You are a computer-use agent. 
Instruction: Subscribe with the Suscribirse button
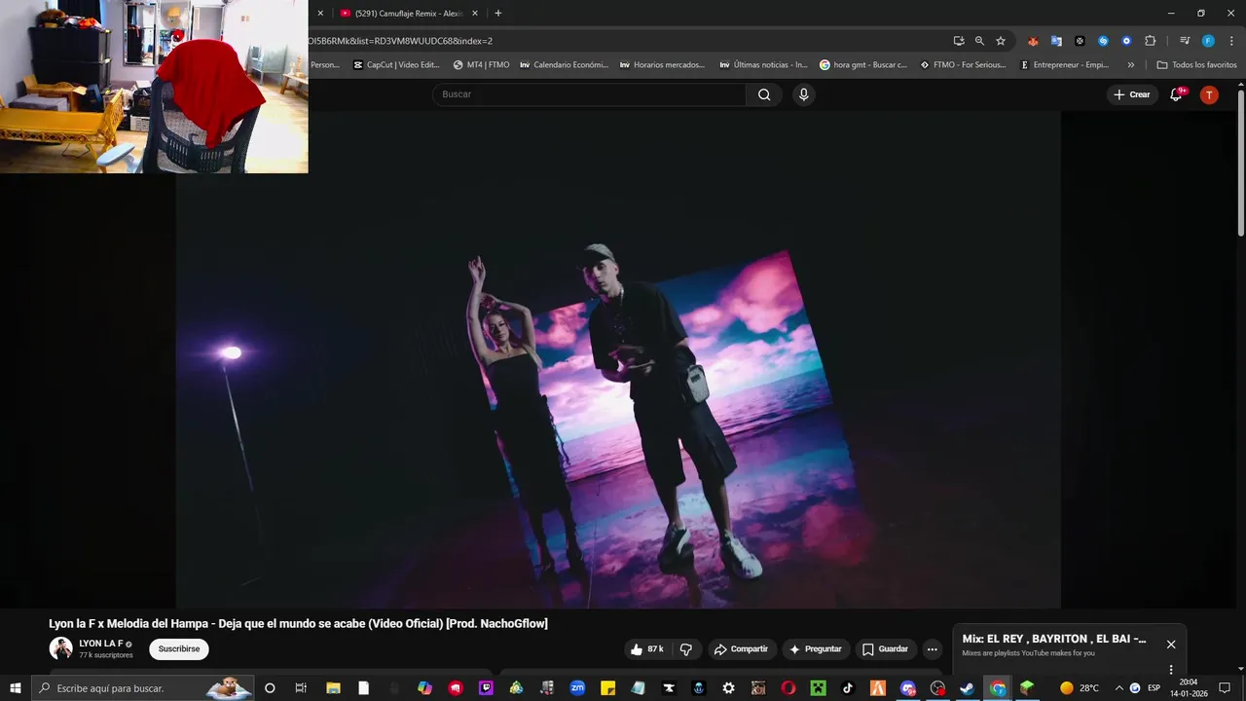pos(179,648)
